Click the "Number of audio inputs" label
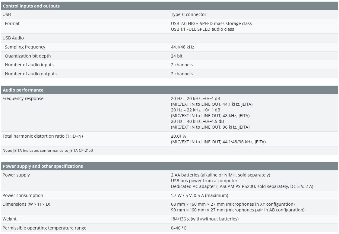This screenshot has width=339, height=234. tap(29, 65)
